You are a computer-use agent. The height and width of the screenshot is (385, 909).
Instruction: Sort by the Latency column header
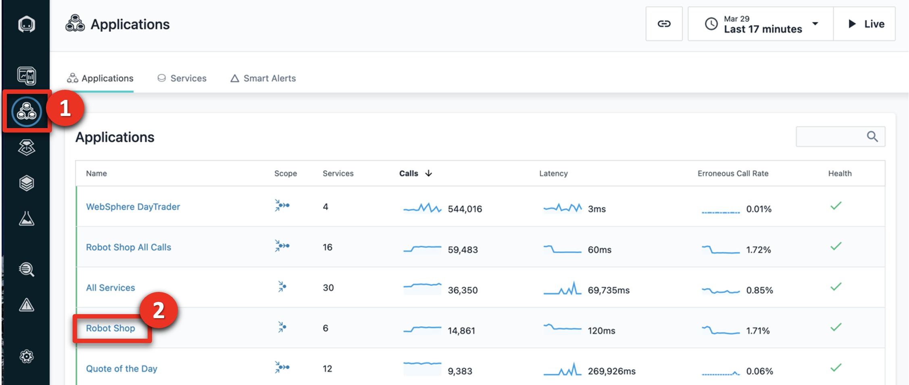point(553,173)
